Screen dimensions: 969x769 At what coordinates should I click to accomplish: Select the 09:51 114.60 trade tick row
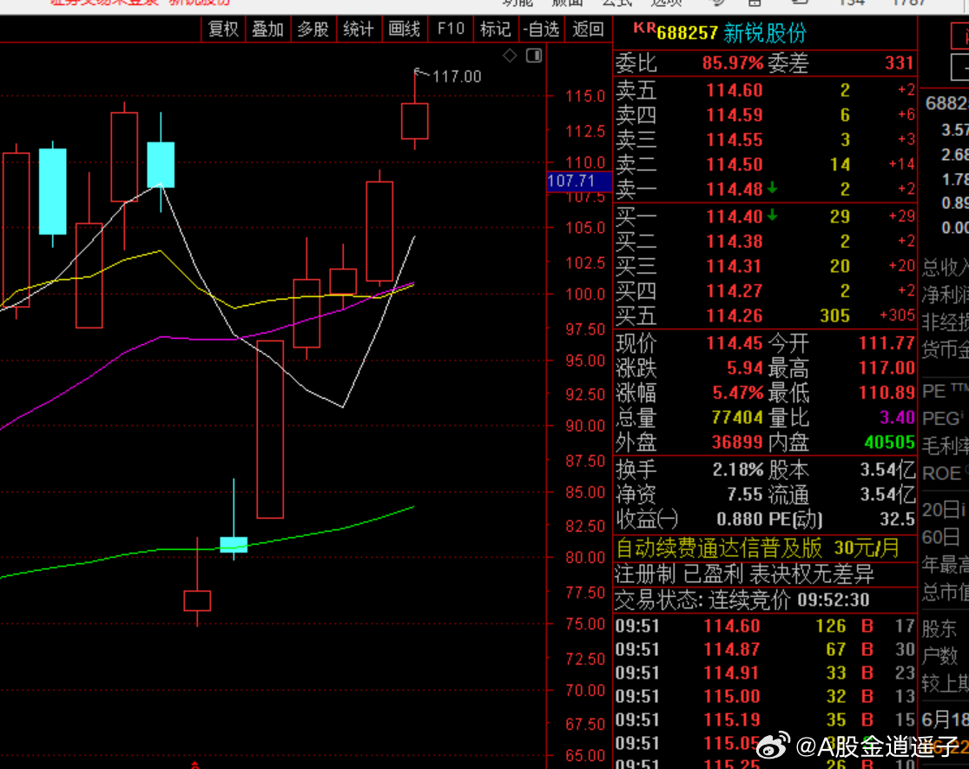(x=765, y=626)
